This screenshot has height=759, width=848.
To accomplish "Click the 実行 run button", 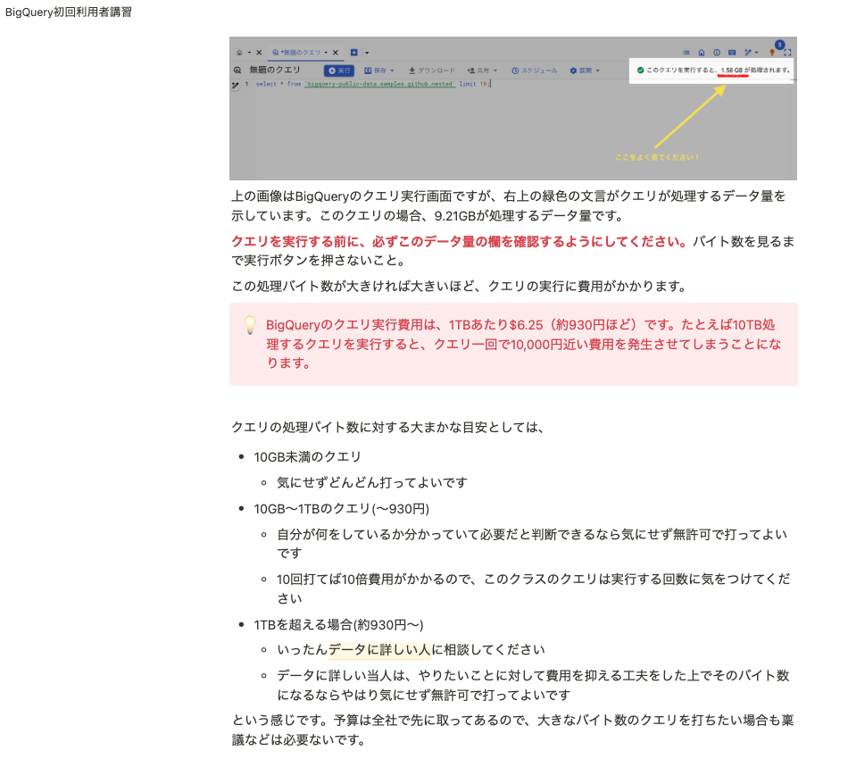I will (339, 71).
